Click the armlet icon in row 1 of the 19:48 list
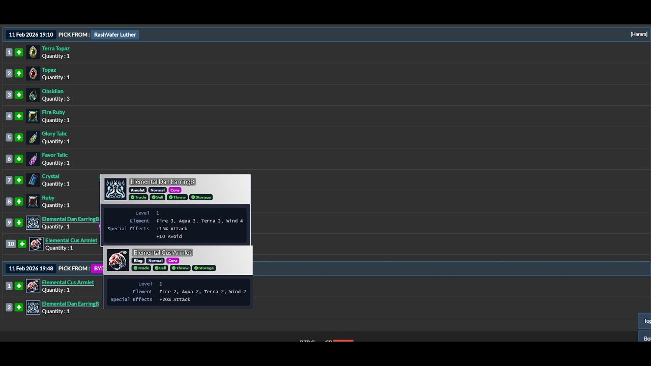 33,286
